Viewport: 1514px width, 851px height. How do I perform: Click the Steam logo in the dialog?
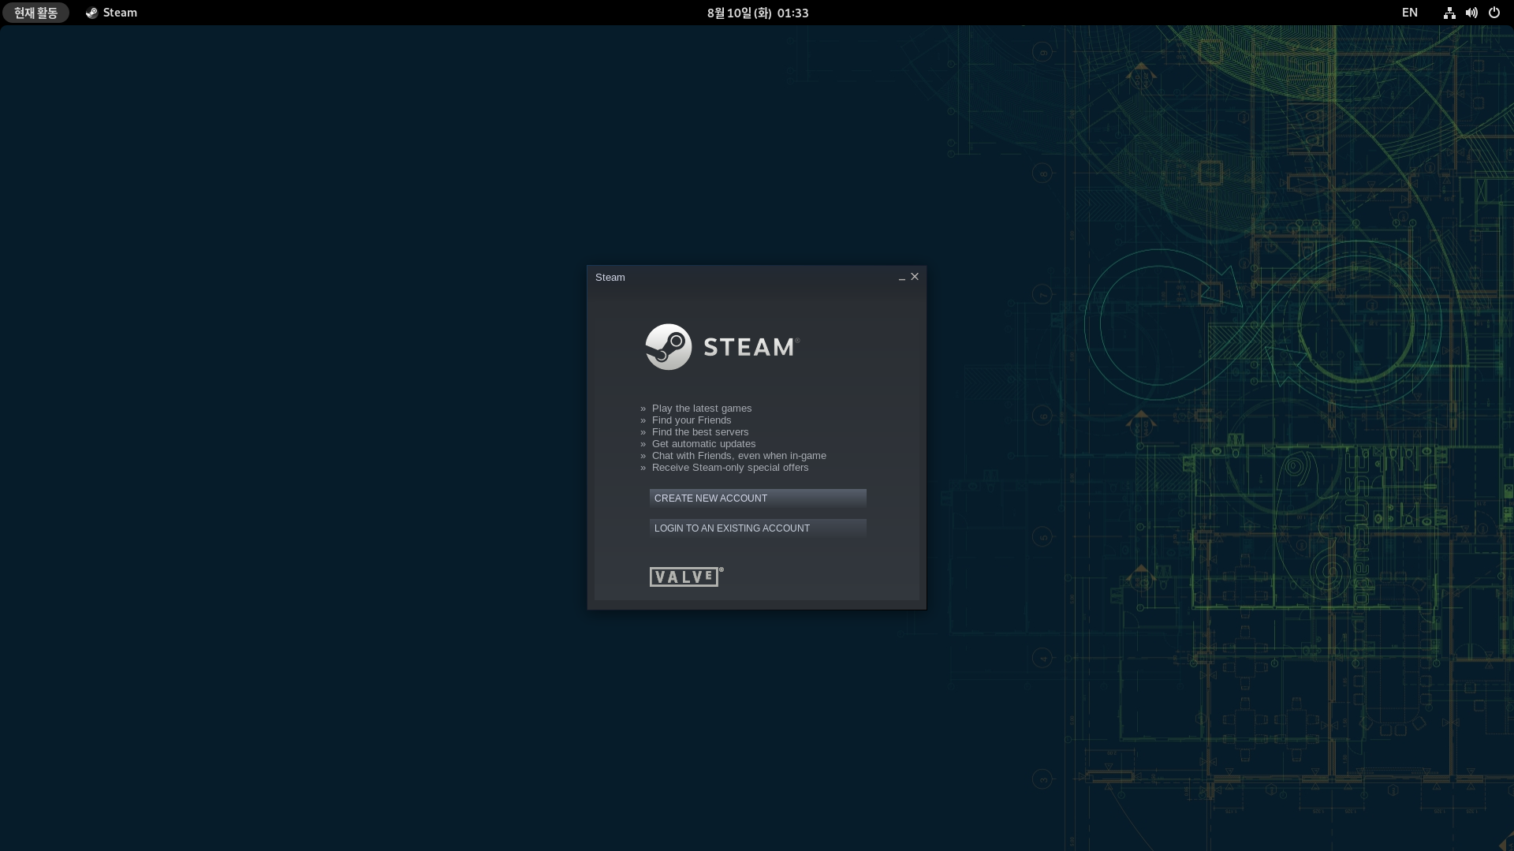[722, 347]
